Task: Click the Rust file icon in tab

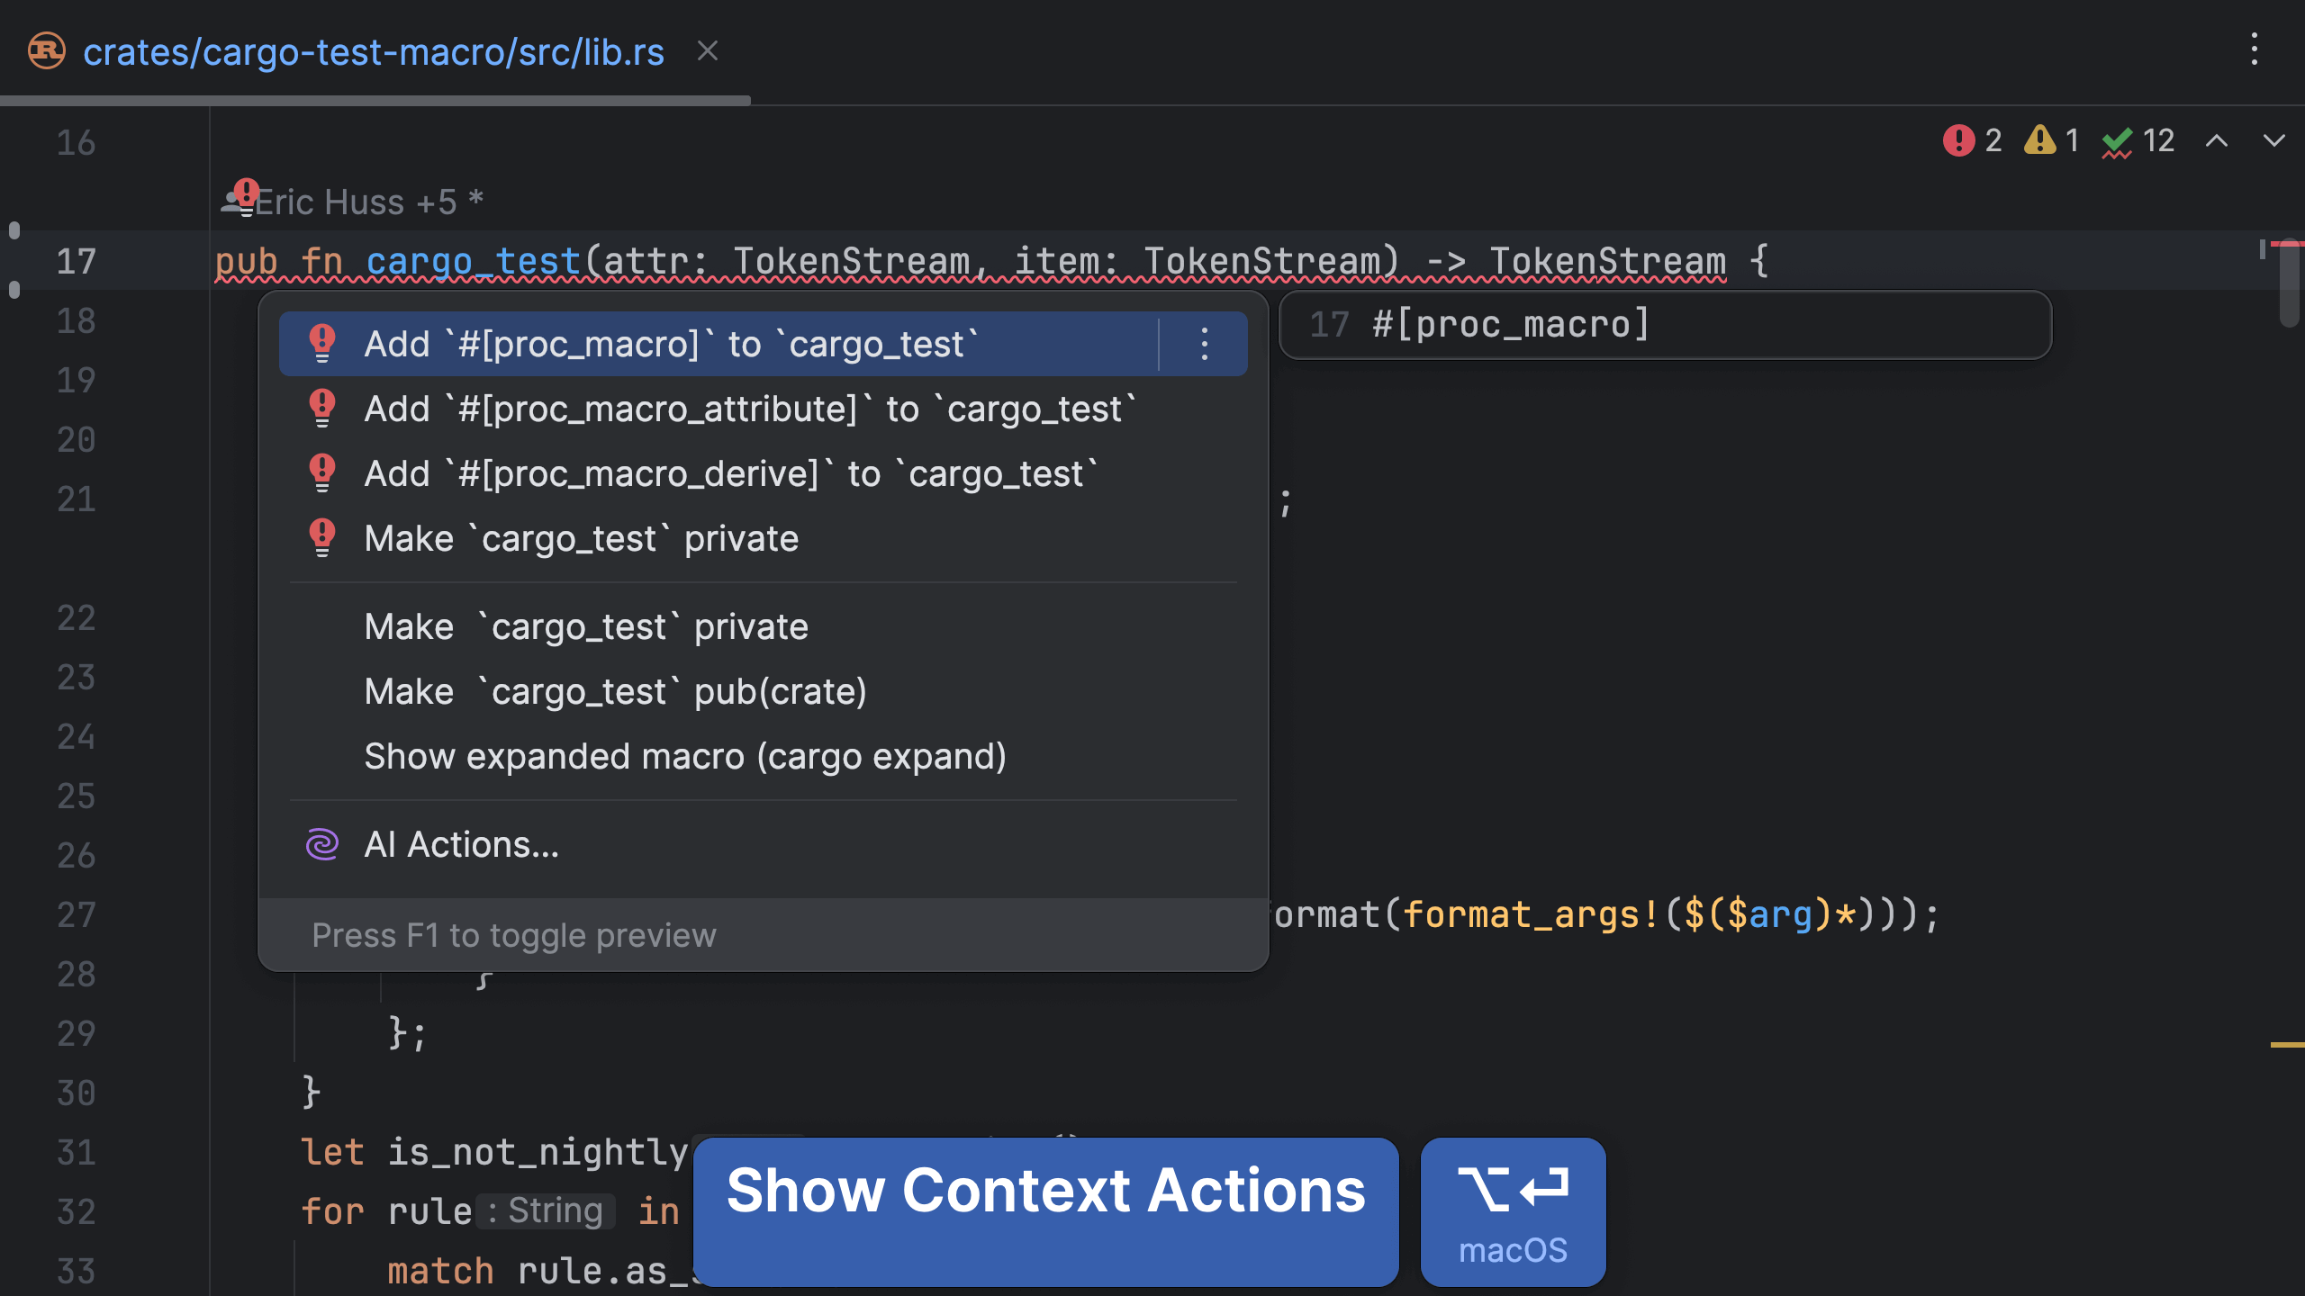Action: pos(47,51)
